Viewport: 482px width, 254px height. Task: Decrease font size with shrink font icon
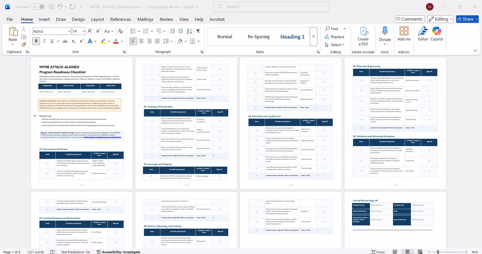click(98, 31)
